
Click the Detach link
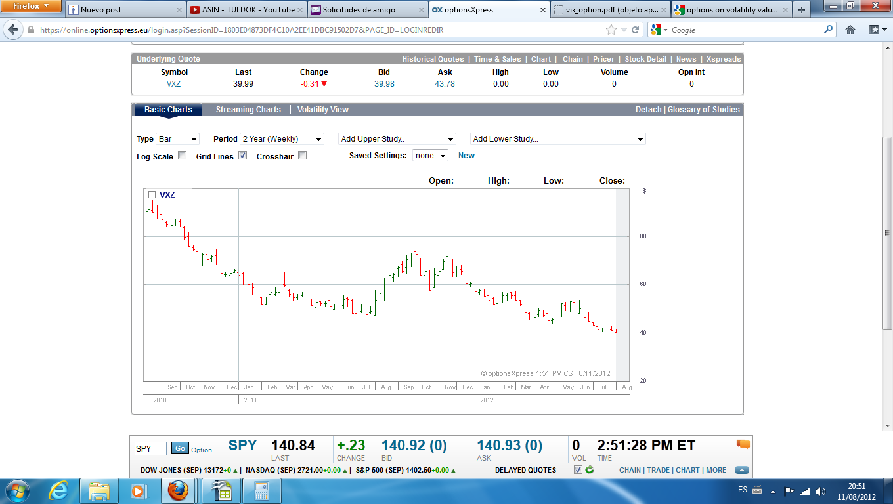pos(649,110)
